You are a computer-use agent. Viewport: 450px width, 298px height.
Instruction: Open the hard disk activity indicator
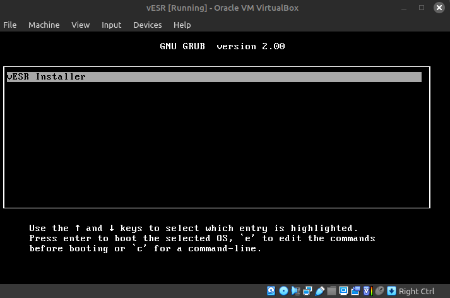pyautogui.click(x=271, y=291)
